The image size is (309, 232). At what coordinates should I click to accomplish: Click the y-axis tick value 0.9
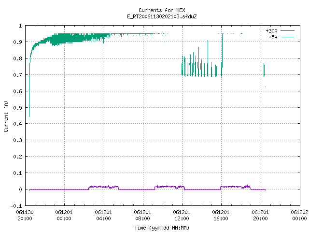pyautogui.click(x=17, y=42)
